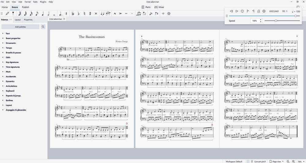Screen dimensions: 306x163
Task: Toggle Concert pitch in the status bar
Action: (259, 161)
